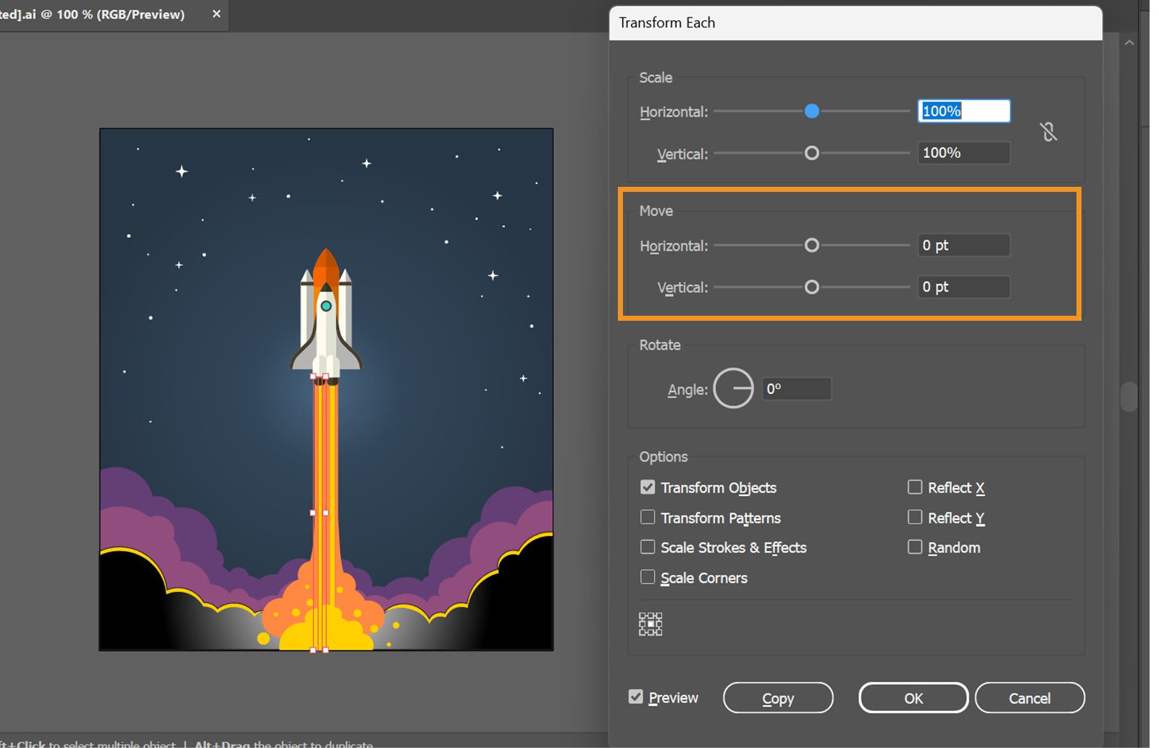Select center point on reference point locator
The image size is (1159, 748).
coord(650,623)
